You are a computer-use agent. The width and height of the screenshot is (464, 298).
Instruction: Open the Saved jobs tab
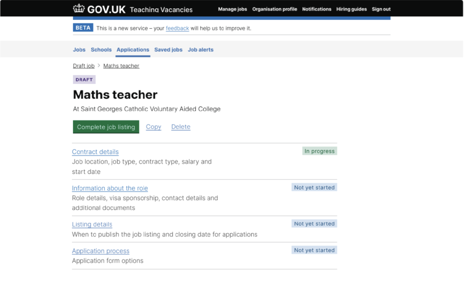pos(168,50)
